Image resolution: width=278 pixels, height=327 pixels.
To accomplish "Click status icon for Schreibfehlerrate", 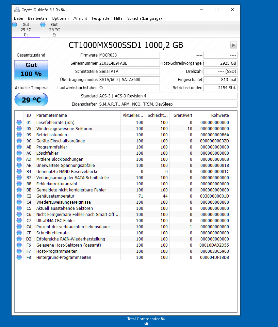I will coord(19,233).
